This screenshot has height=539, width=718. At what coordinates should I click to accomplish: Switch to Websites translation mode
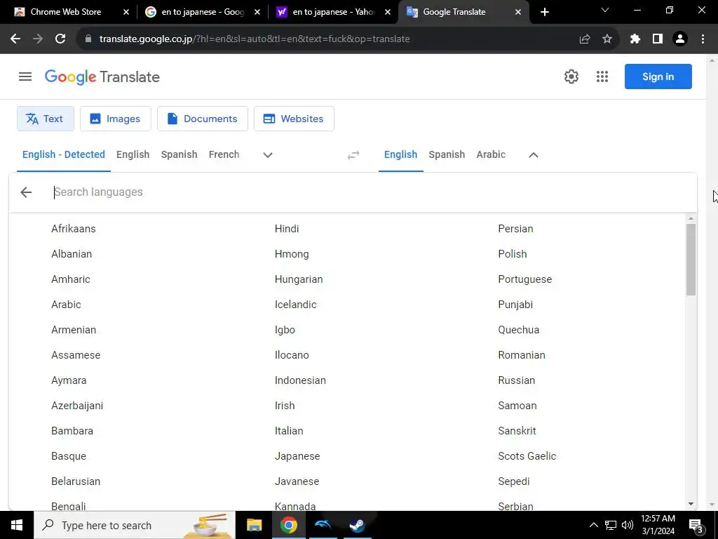(294, 119)
